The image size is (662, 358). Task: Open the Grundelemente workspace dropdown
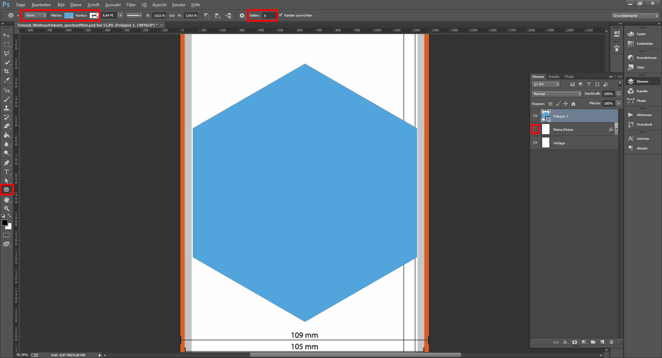[x=635, y=16]
